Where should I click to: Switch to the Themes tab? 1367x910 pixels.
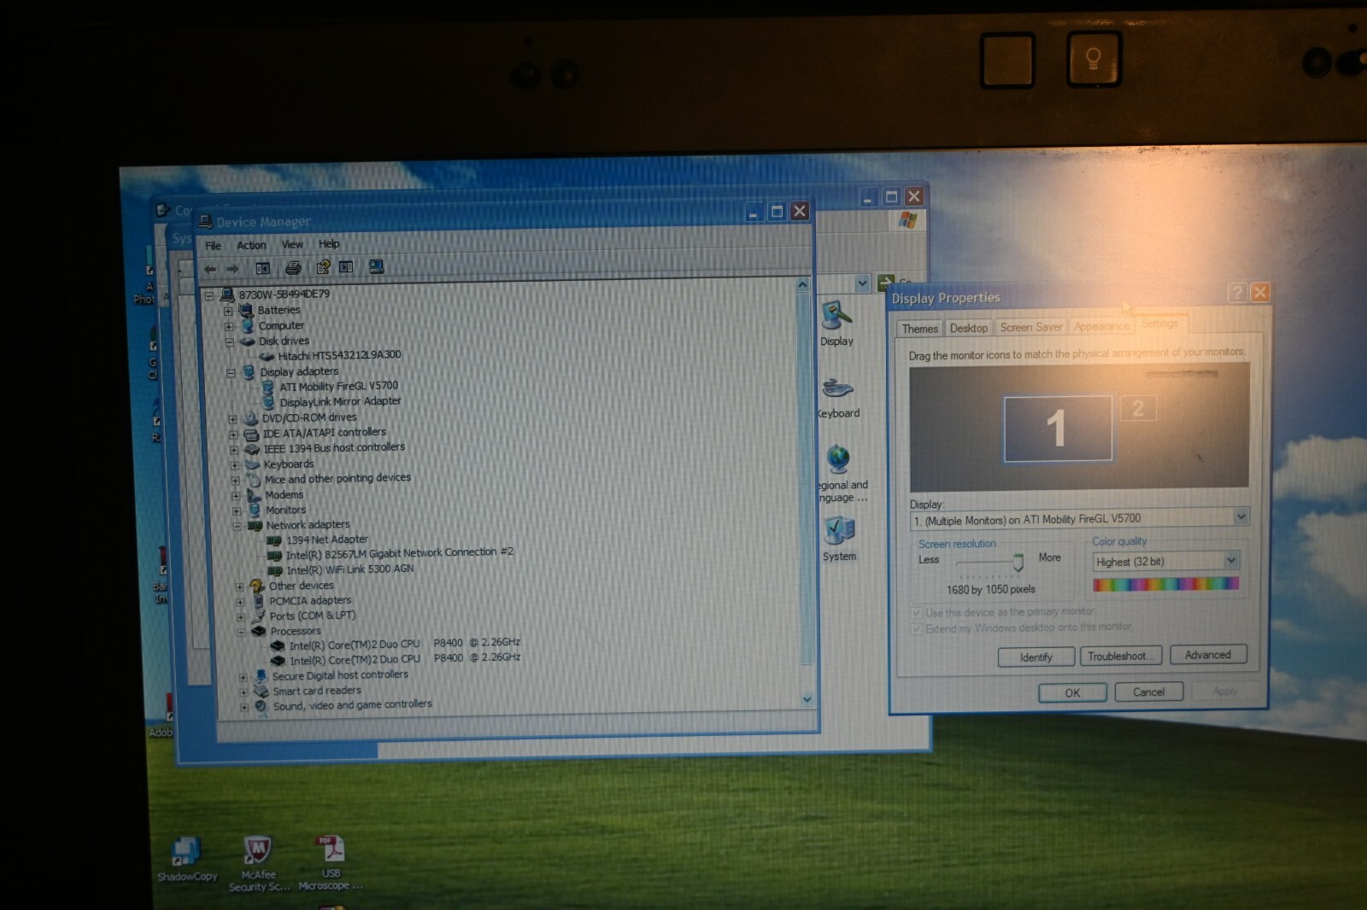920,329
